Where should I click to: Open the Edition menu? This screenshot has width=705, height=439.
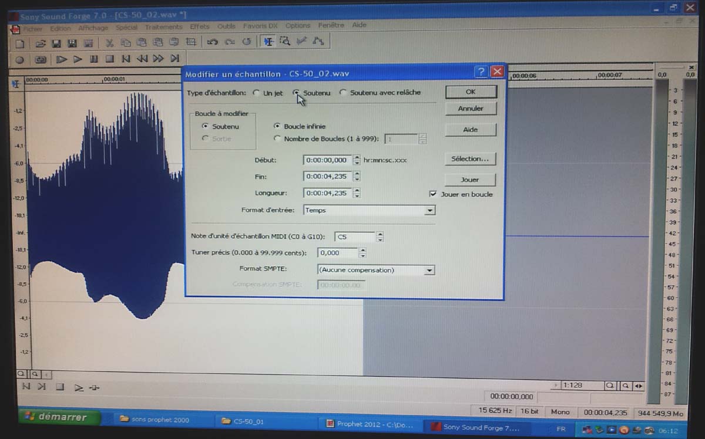pyautogui.click(x=61, y=28)
